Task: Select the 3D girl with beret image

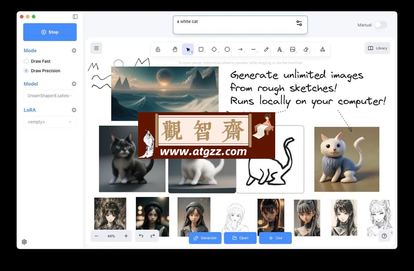Action: 194,216
